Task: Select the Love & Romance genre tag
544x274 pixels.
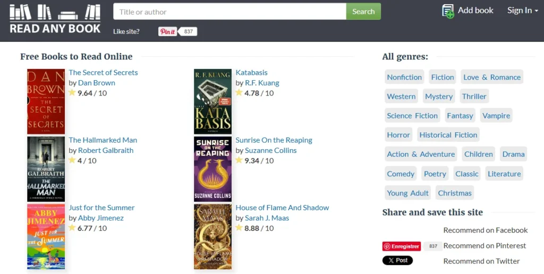Action: click(x=492, y=77)
